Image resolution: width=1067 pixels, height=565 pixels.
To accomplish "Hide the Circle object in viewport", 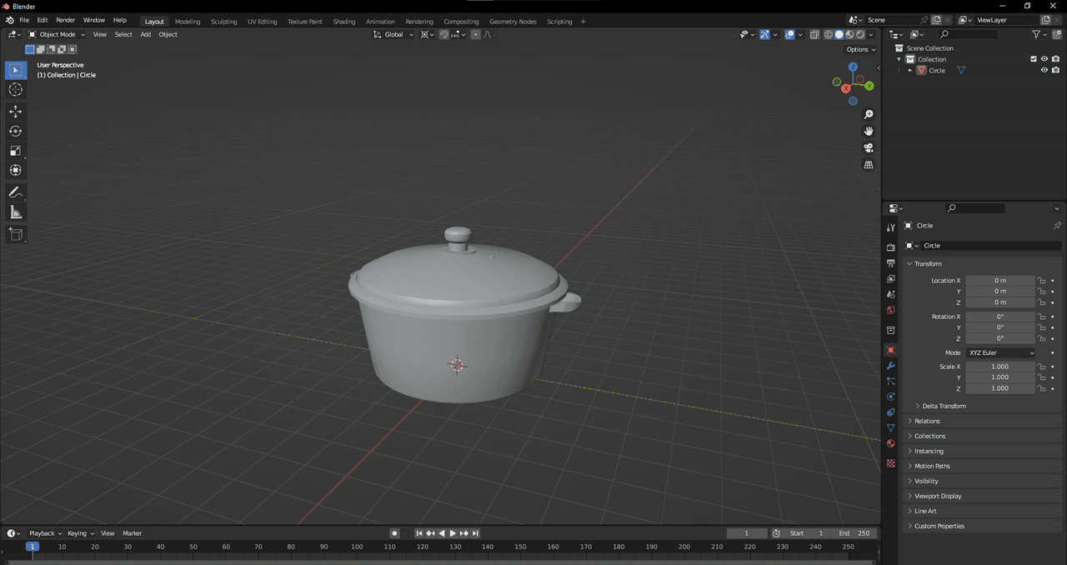I will tap(1044, 71).
